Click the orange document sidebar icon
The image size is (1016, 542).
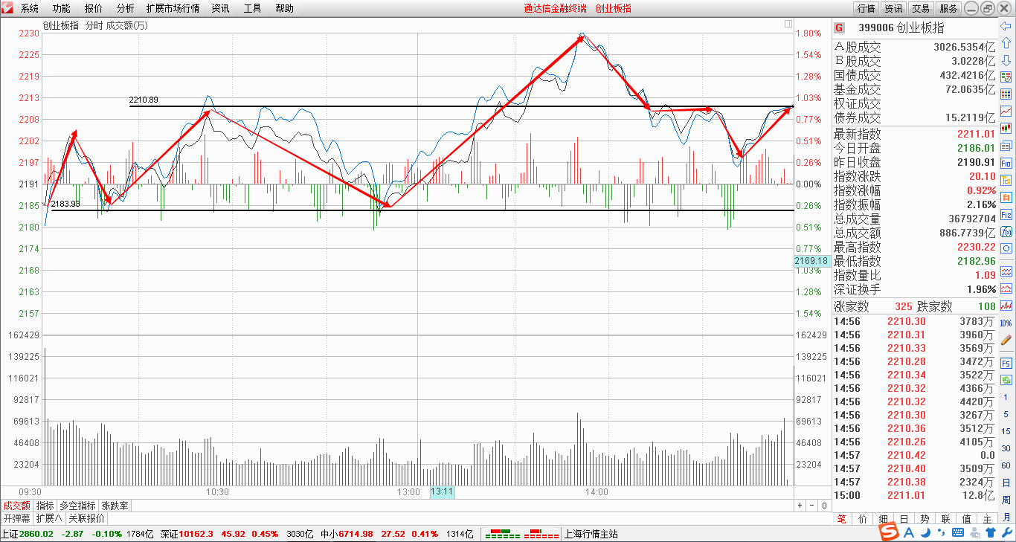point(1006,196)
